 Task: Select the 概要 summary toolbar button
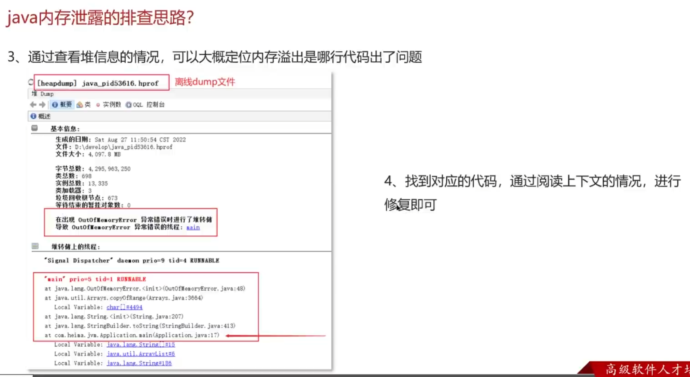coord(62,105)
